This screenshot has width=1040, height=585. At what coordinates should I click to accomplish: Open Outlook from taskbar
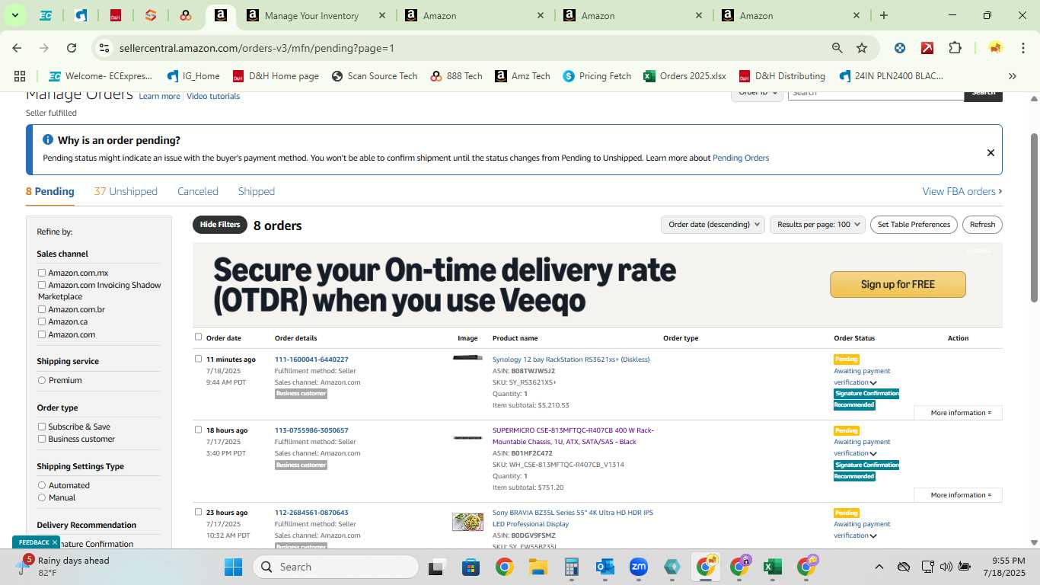tap(605, 567)
